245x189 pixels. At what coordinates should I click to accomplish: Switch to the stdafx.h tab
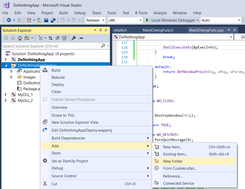click(x=120, y=30)
